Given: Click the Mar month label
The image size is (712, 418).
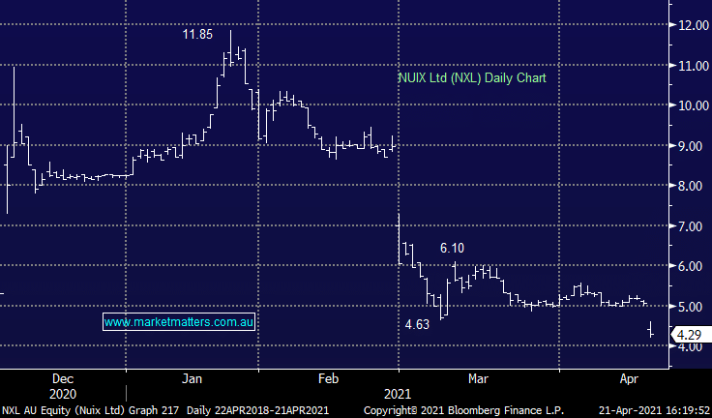Looking at the screenshot, I should [x=478, y=378].
